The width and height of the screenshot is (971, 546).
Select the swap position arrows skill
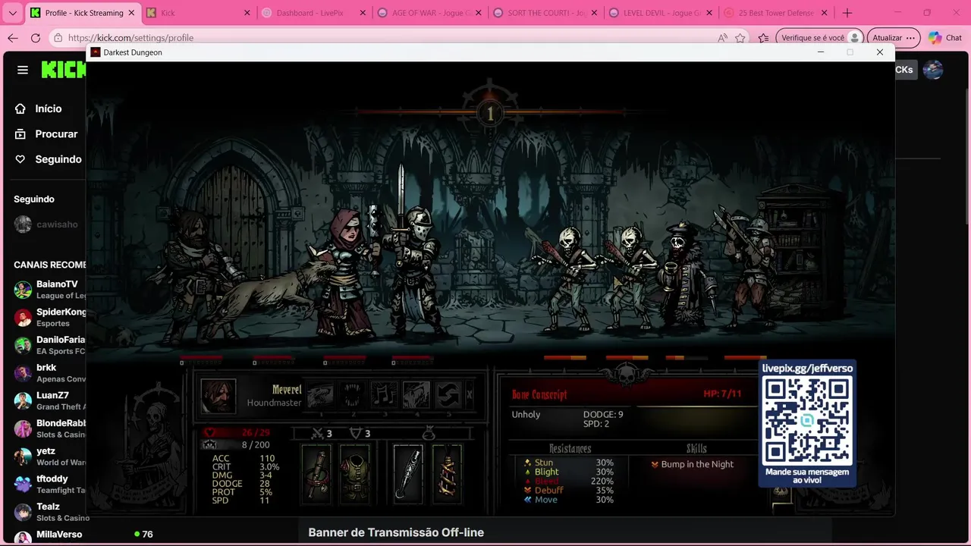(448, 394)
